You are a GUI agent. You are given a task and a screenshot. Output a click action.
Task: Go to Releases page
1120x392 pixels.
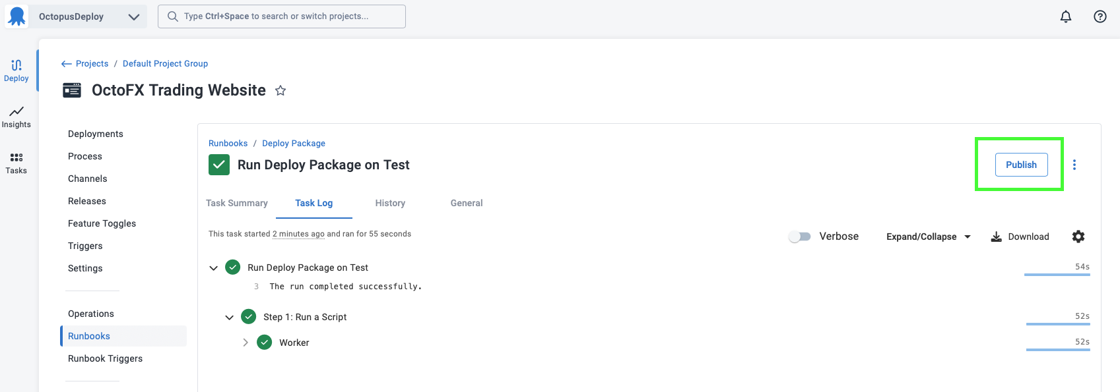[87, 201]
